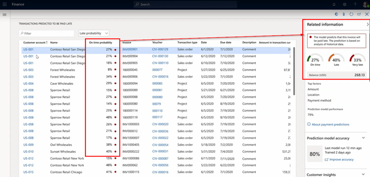Open invoice link INV000901
Screen dimensions: 370x177
(130, 49)
